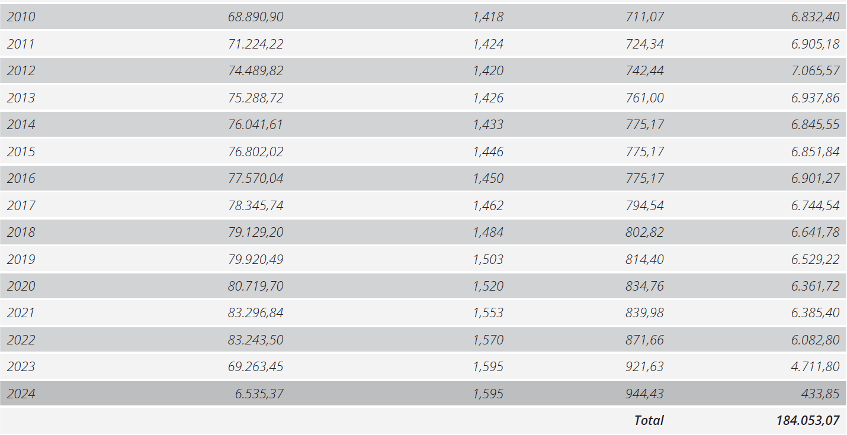Screen dimensions: 847x435
Task: Click coefficient 1,570 in 2022 row
Action: click(488, 340)
